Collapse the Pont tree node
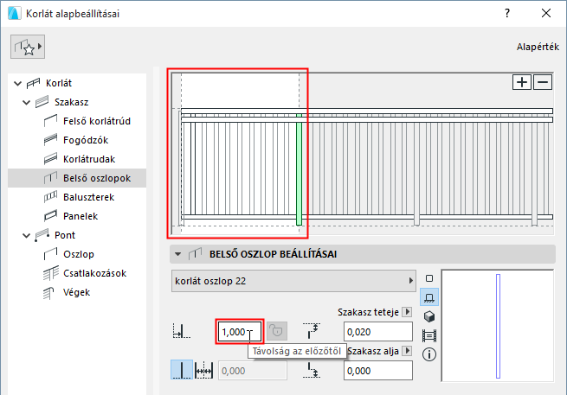 pyautogui.click(x=26, y=236)
